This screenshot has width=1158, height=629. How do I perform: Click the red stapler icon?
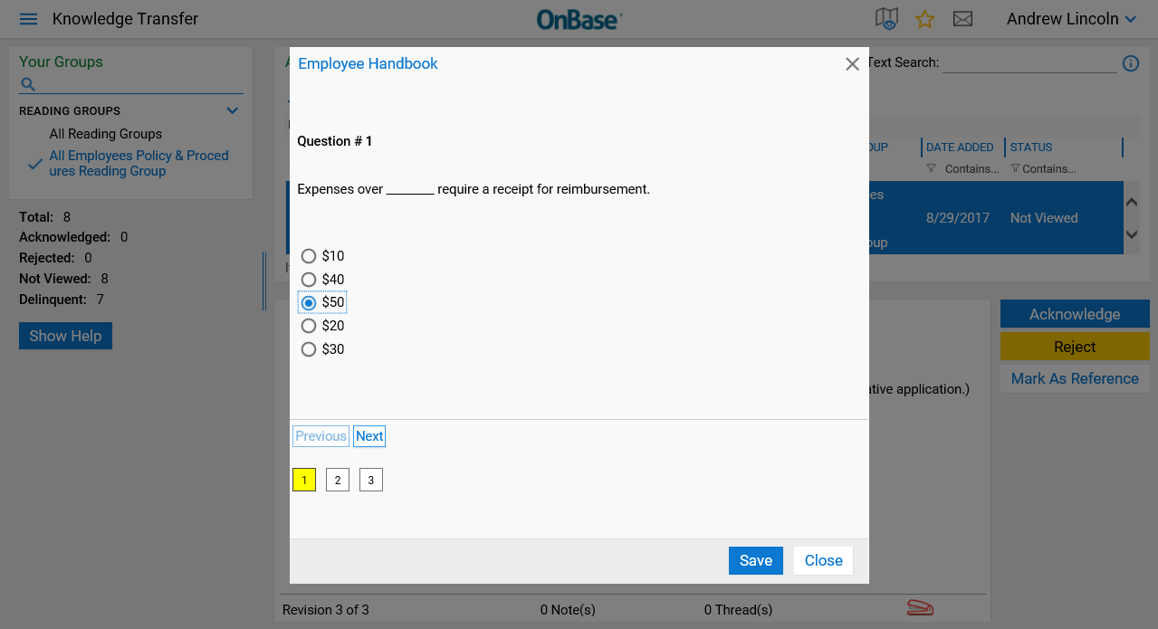(x=920, y=608)
